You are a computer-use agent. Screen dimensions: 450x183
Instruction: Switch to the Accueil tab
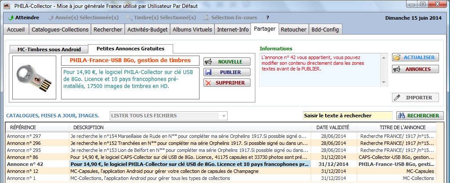point(16,29)
